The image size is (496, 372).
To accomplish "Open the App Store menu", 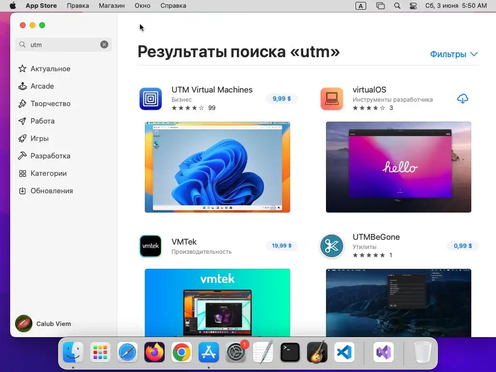I will point(41,6).
